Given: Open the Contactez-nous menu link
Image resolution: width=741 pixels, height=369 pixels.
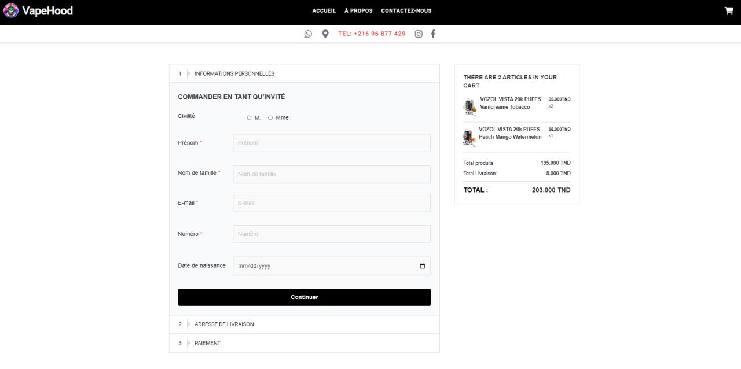Looking at the screenshot, I should pyautogui.click(x=406, y=10).
